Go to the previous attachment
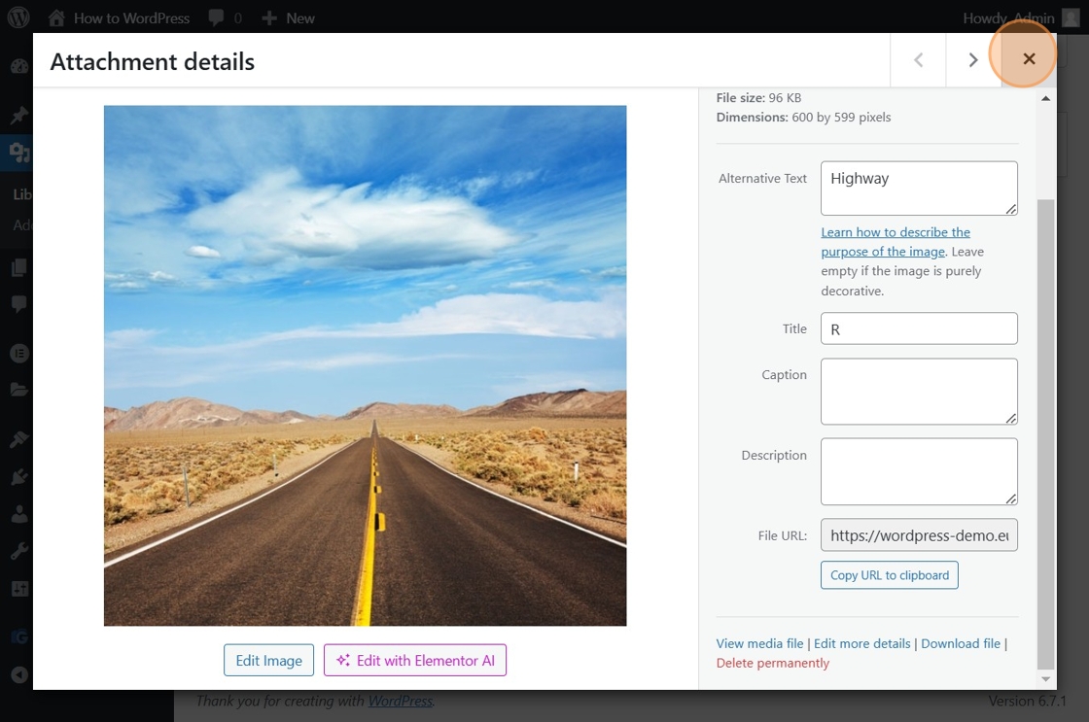The image size is (1089, 722). coord(918,59)
